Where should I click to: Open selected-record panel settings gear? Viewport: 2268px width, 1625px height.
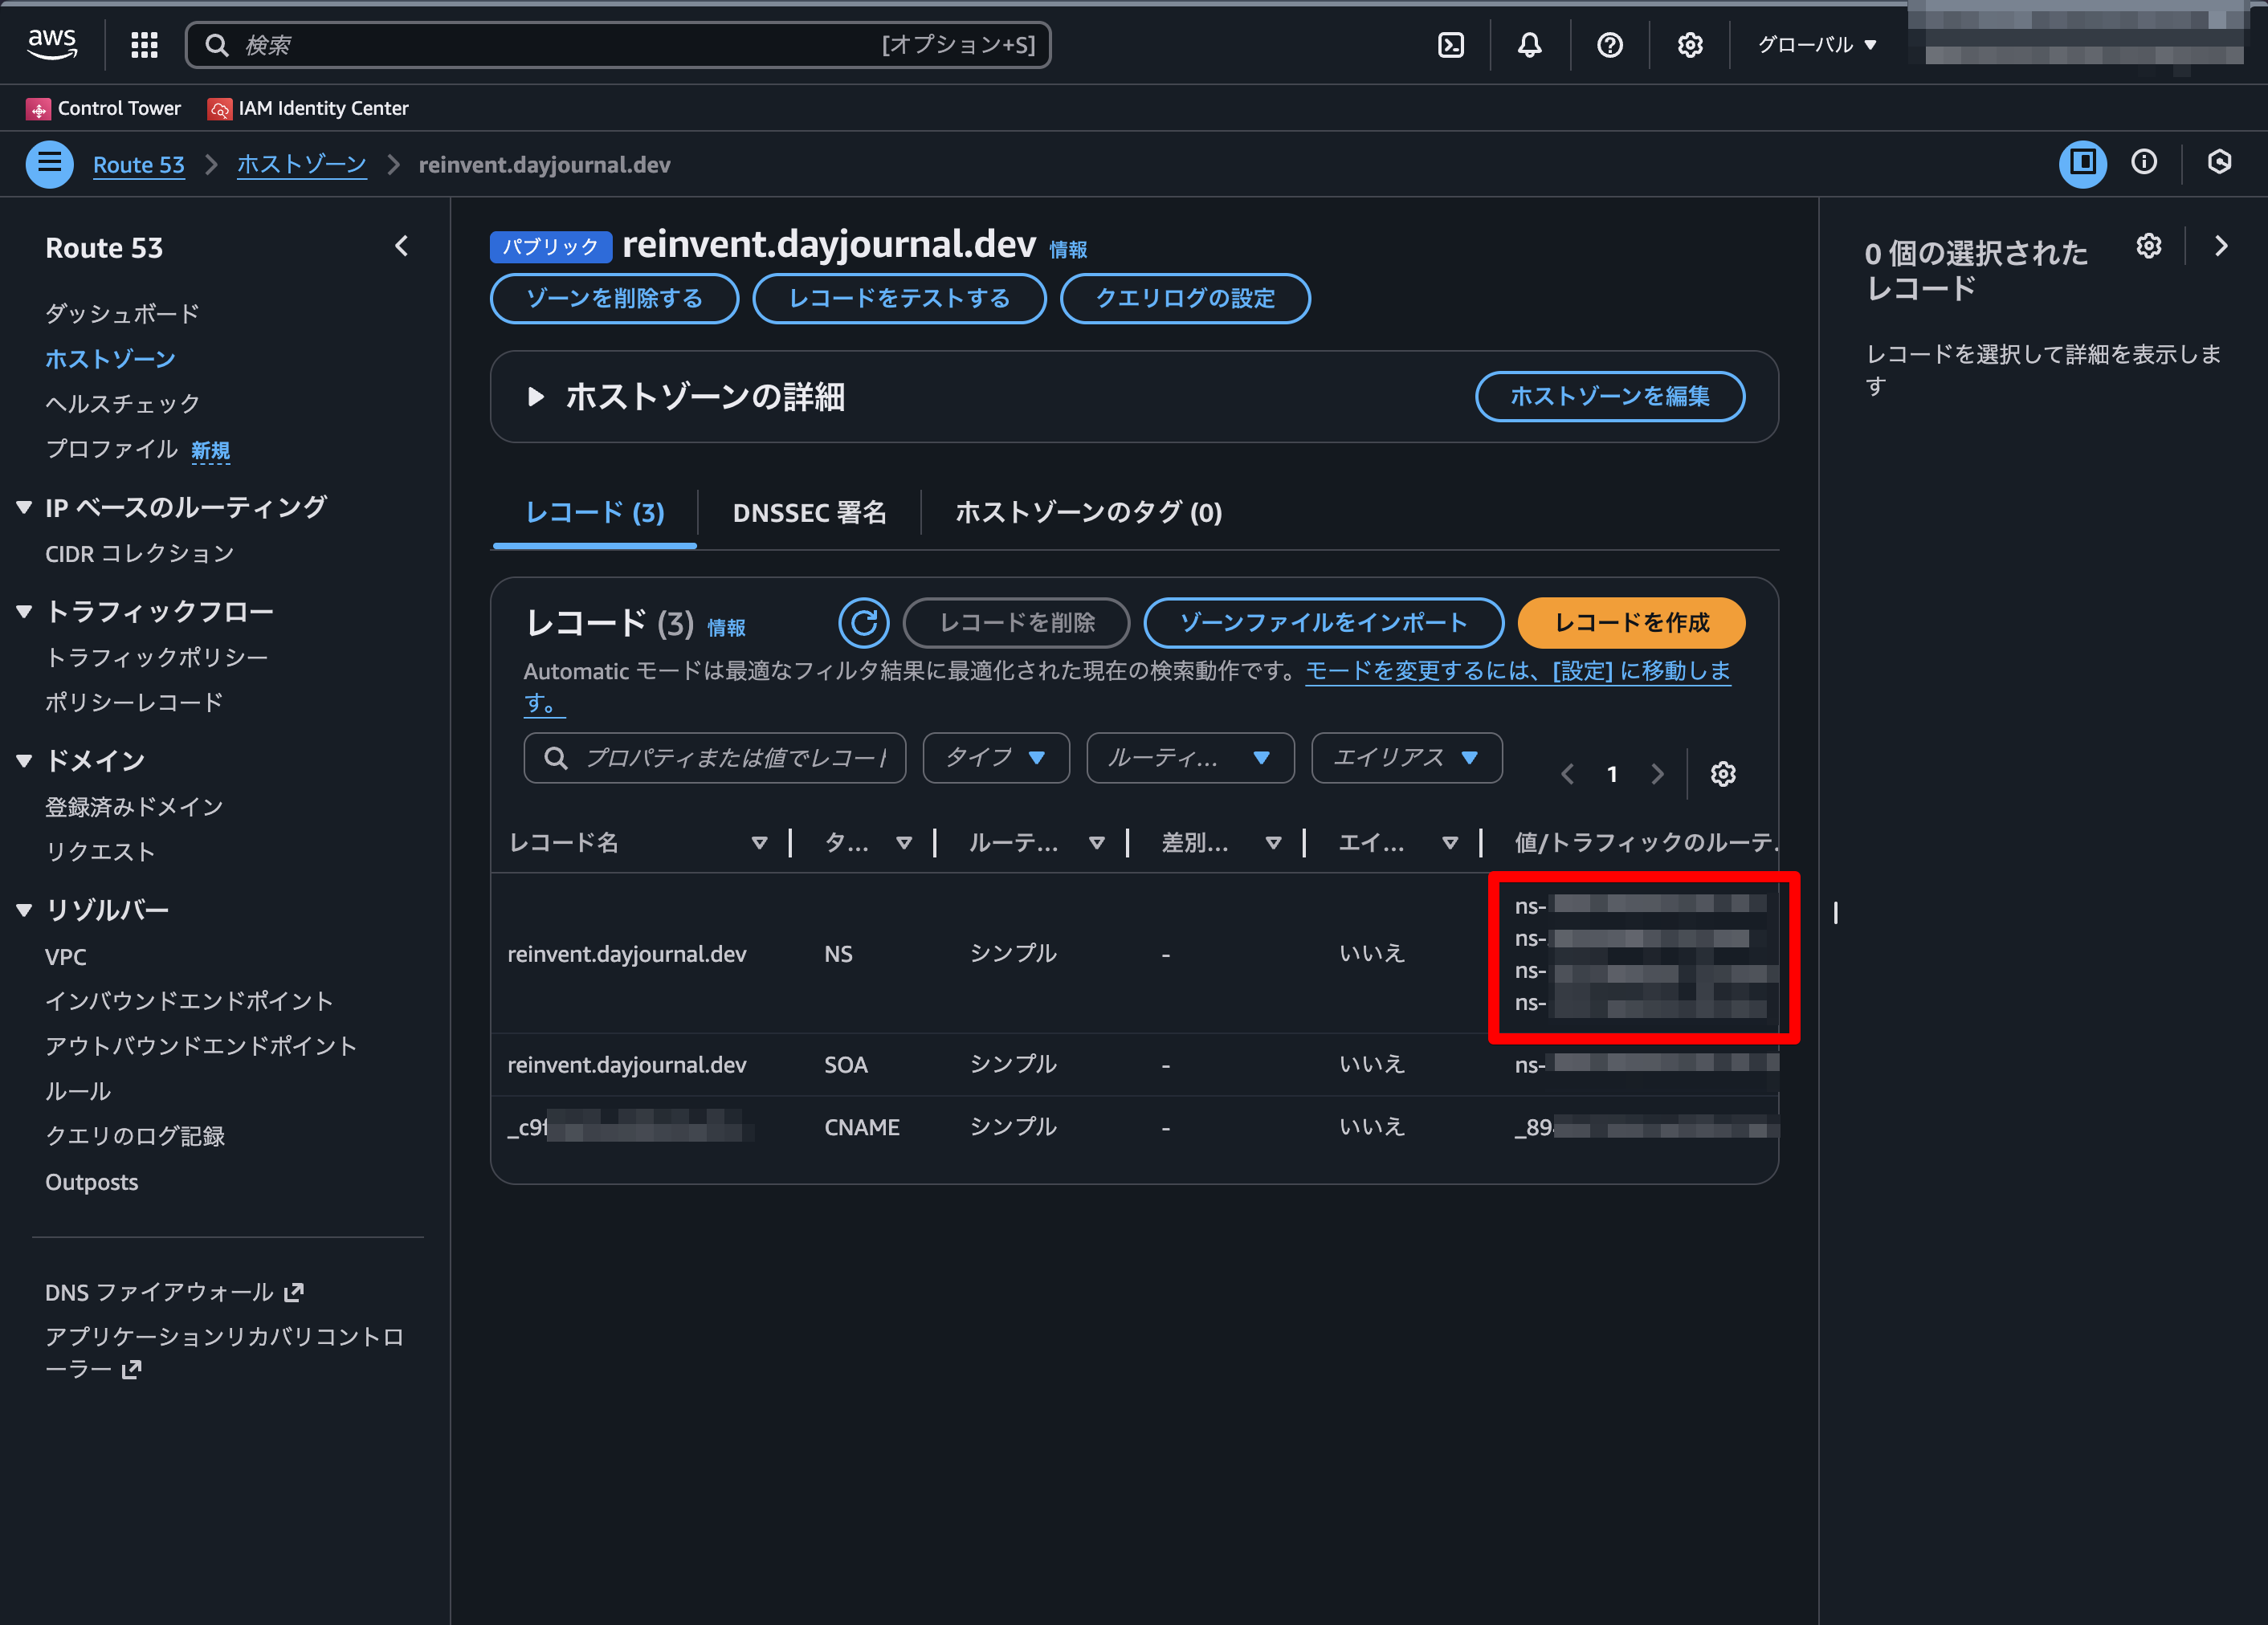2148,246
